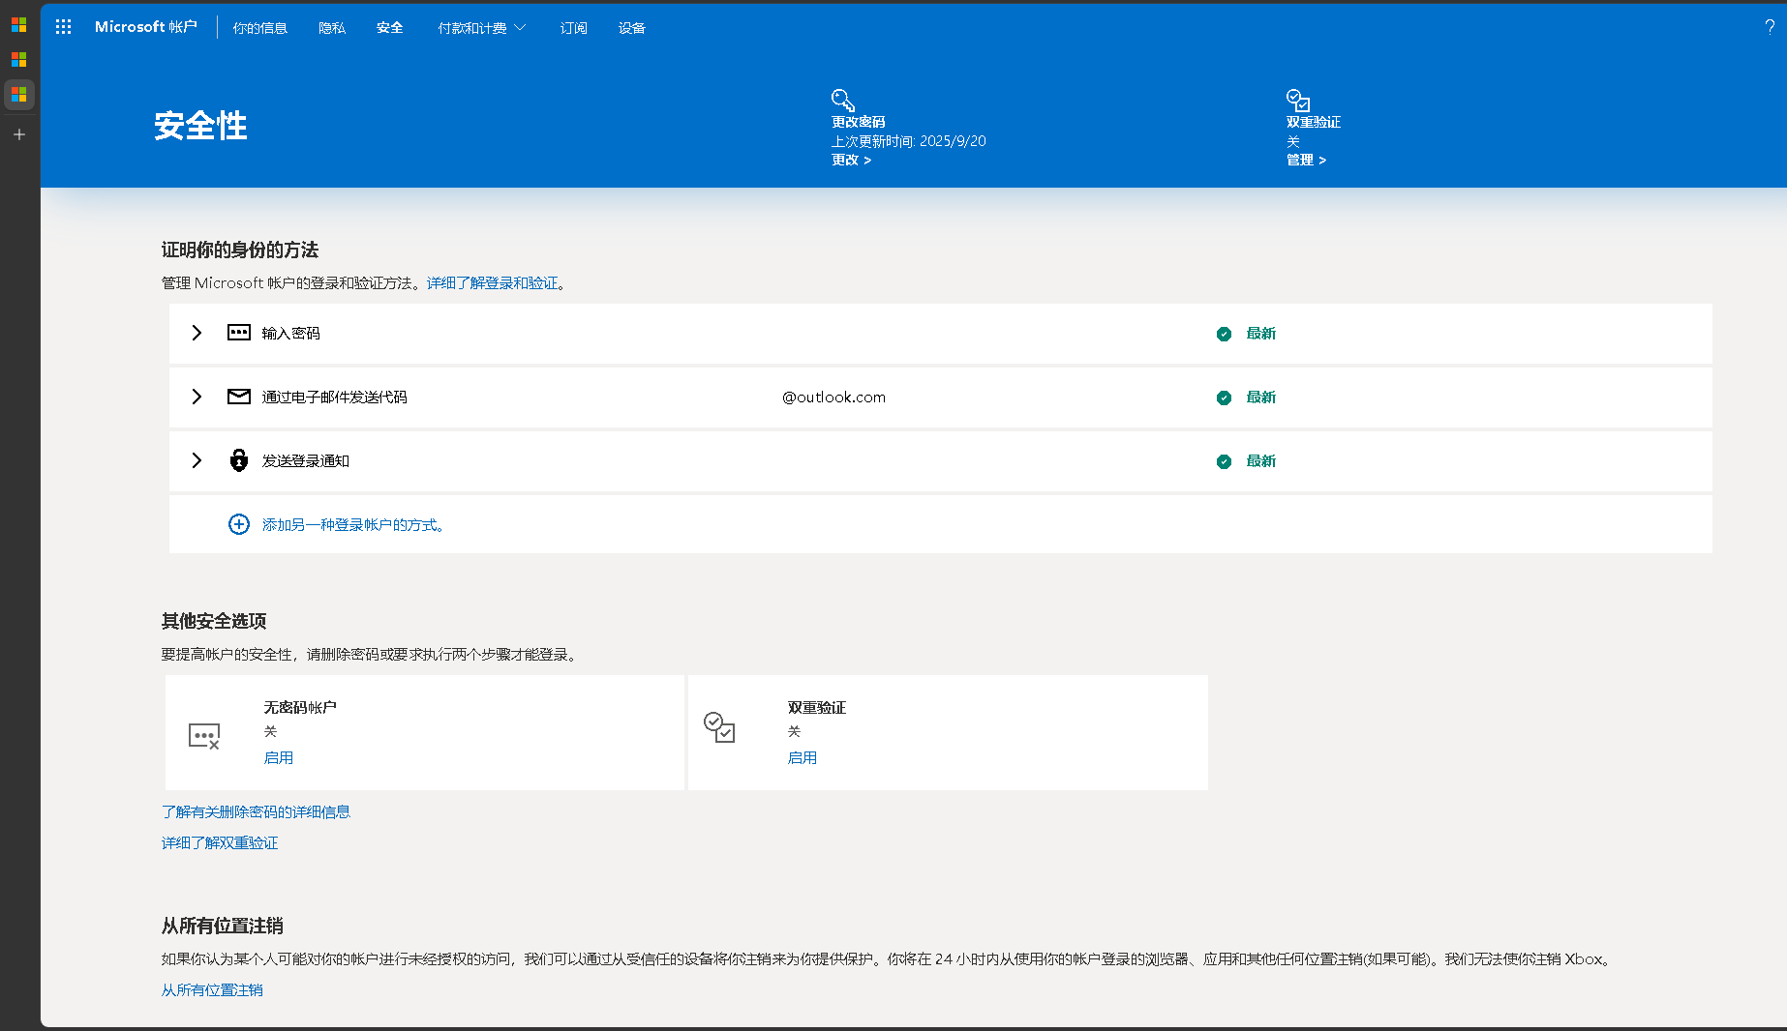Click the plus icon in the left sidebar
Viewport: 1787px width, 1031px height.
point(19,134)
